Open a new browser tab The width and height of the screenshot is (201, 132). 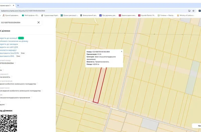point(18,5)
